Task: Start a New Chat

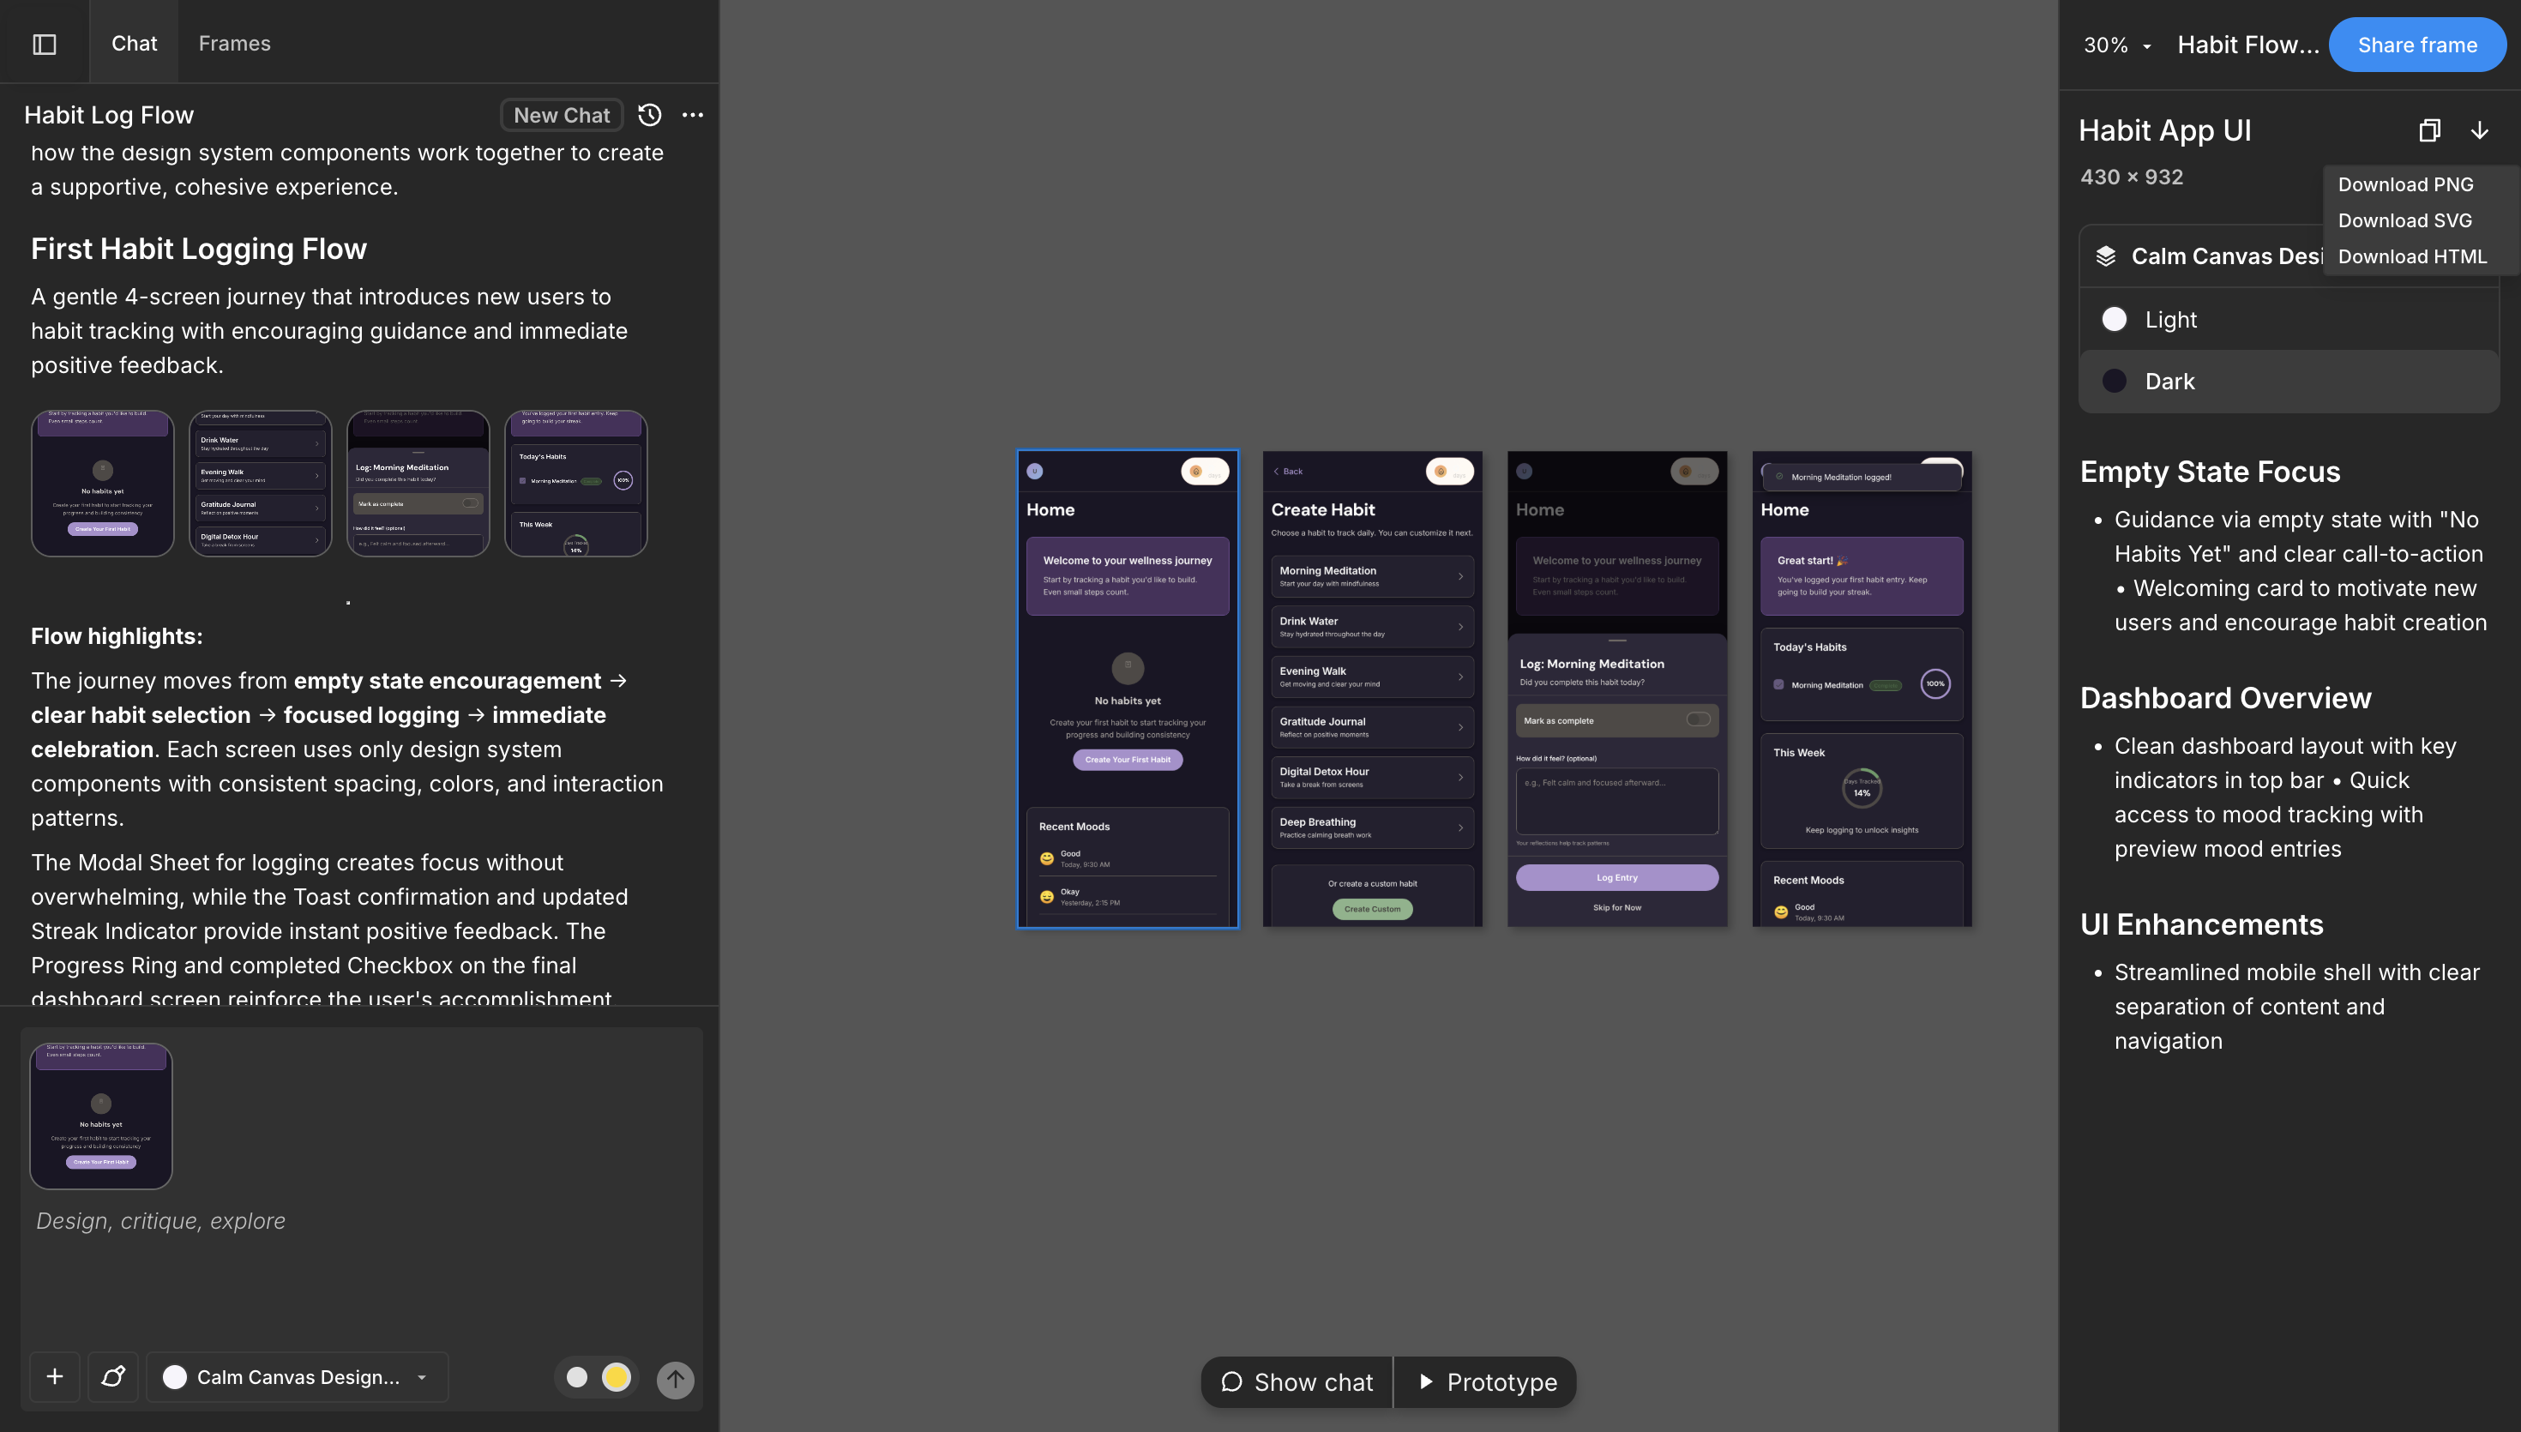Action: tap(561, 115)
